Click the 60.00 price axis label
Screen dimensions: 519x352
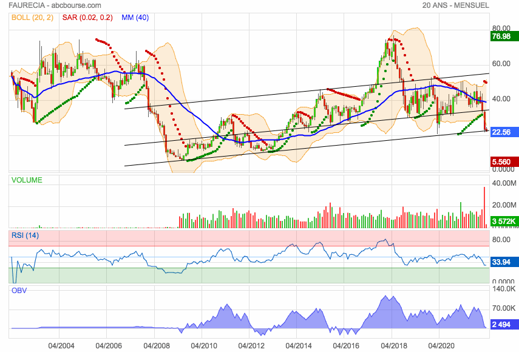501,64
